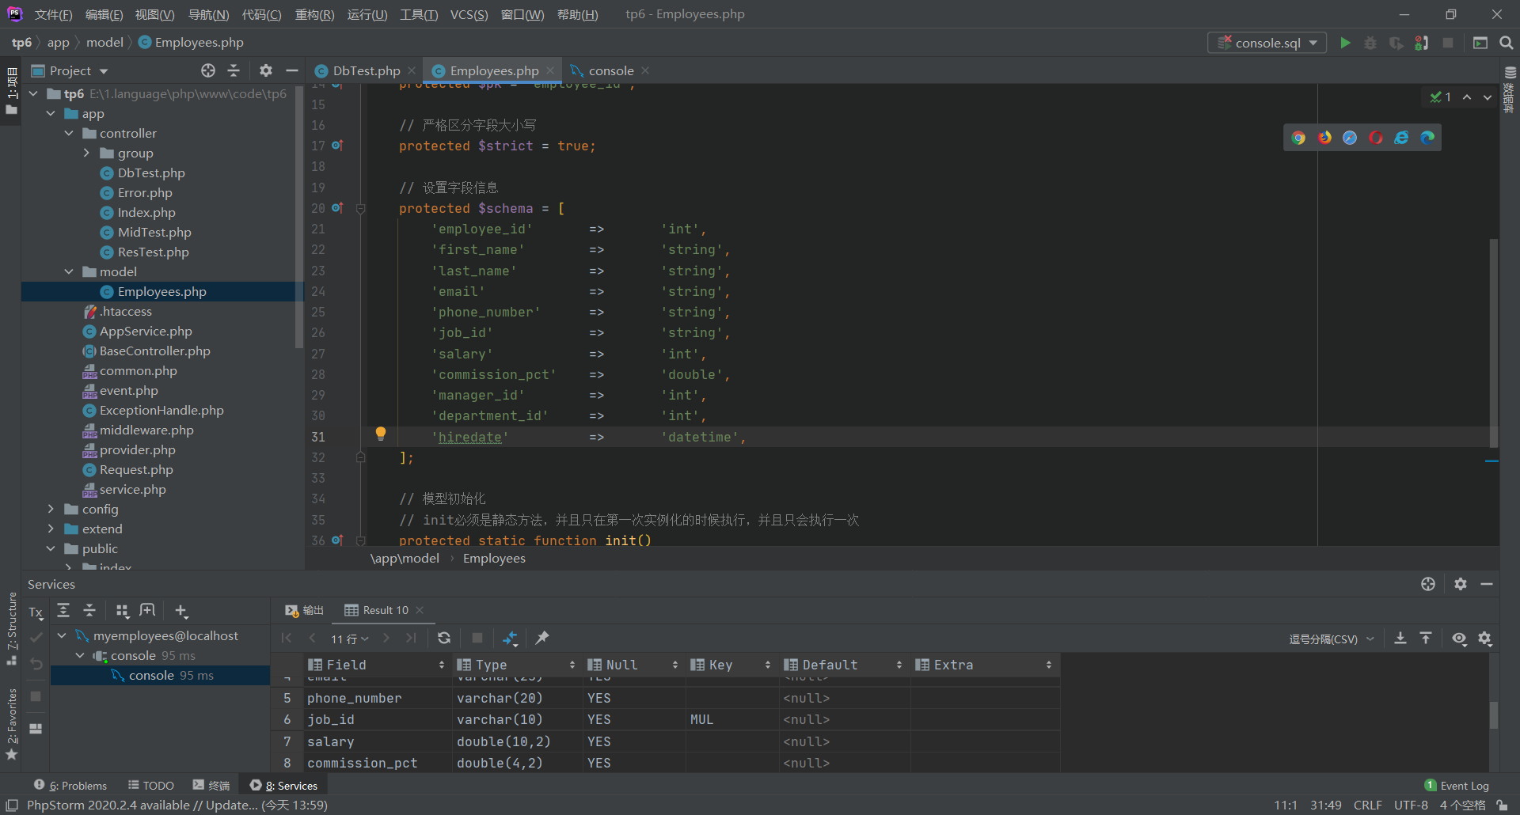Open the VCS(S) menu

pos(469,14)
